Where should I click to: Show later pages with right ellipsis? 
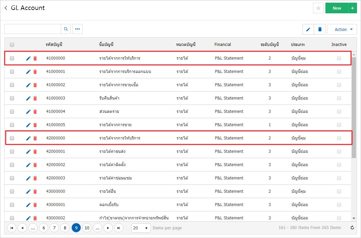[x=97, y=228]
